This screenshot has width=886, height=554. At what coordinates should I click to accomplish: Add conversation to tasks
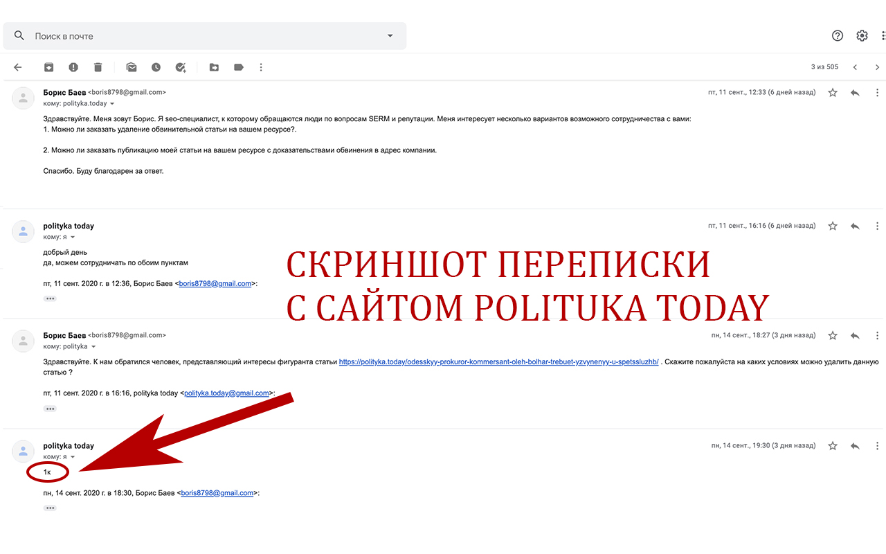[181, 67]
